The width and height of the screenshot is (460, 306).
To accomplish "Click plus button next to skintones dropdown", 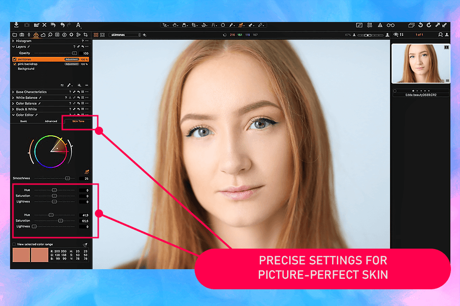I will tap(144, 35).
